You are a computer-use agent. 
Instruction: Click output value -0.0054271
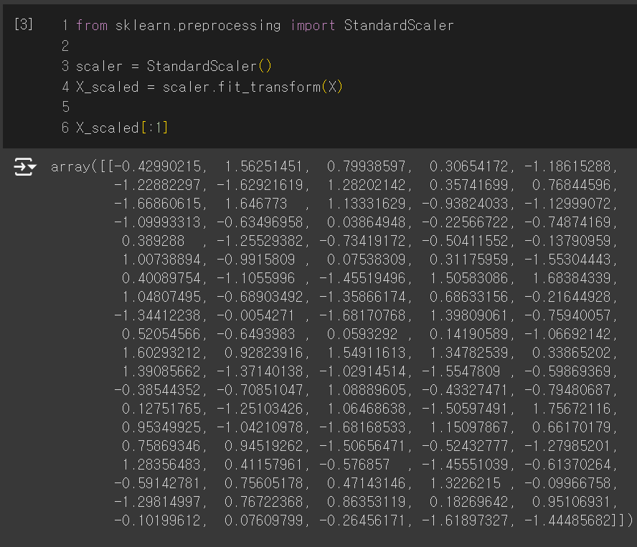(256, 315)
